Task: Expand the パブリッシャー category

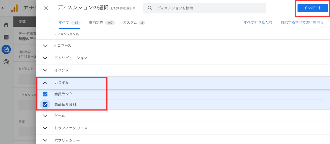Action: tap(45, 140)
